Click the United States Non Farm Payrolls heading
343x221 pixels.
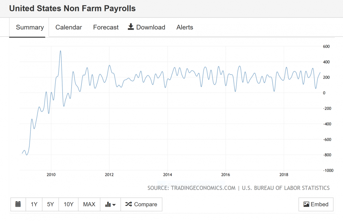click(x=72, y=9)
